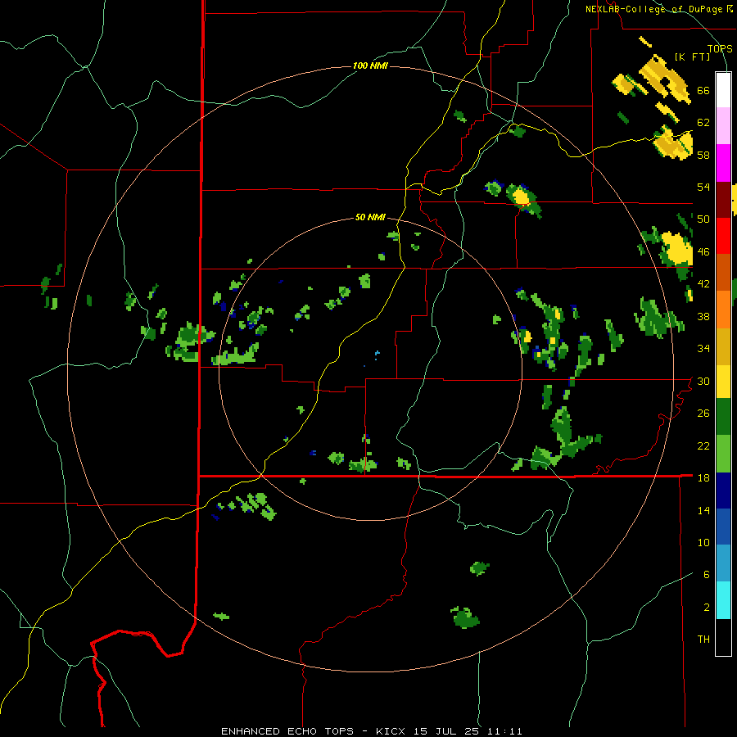Click the KICX station identifier

pyautogui.click(x=390, y=731)
